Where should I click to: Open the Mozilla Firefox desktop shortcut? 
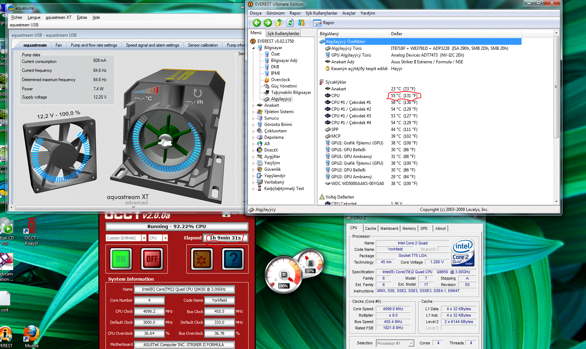tap(31, 336)
